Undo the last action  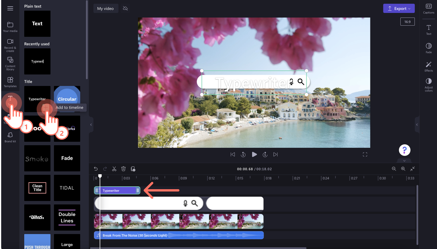[96, 169]
